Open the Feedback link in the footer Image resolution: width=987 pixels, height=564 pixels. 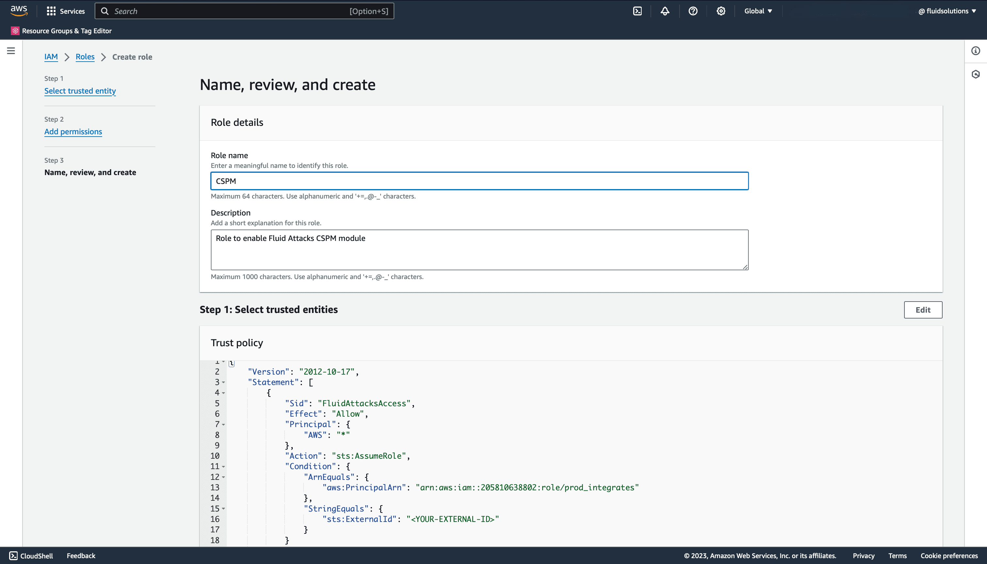tap(81, 556)
